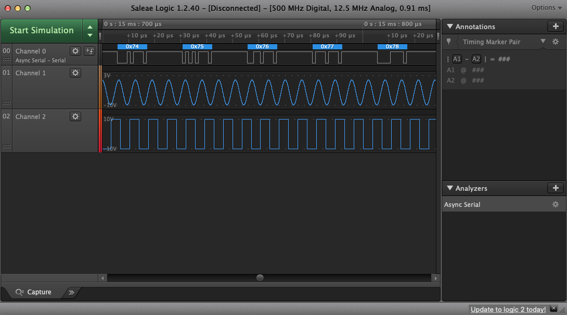This screenshot has width=567, height=315.
Task: Select the Capture tab
Action: (34, 292)
